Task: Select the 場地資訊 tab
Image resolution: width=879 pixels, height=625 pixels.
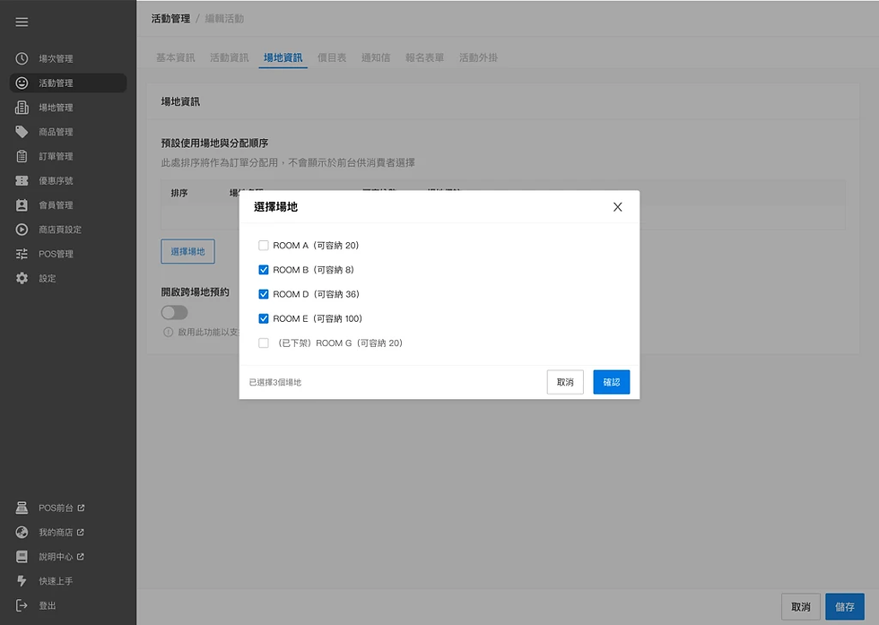Action: tap(283, 57)
